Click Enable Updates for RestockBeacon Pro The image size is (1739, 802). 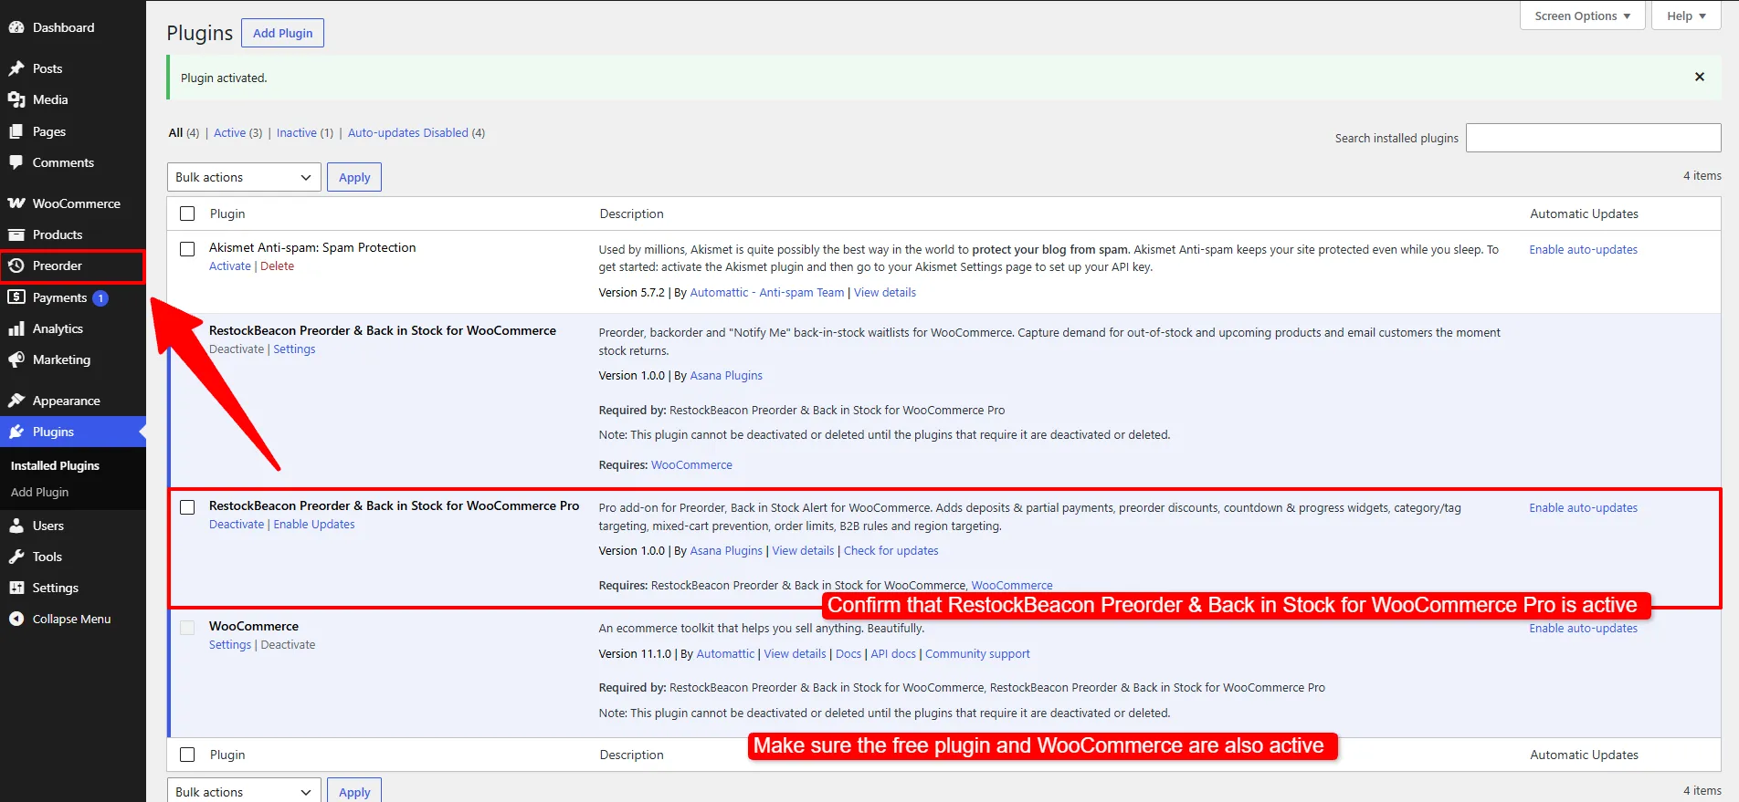(x=314, y=525)
